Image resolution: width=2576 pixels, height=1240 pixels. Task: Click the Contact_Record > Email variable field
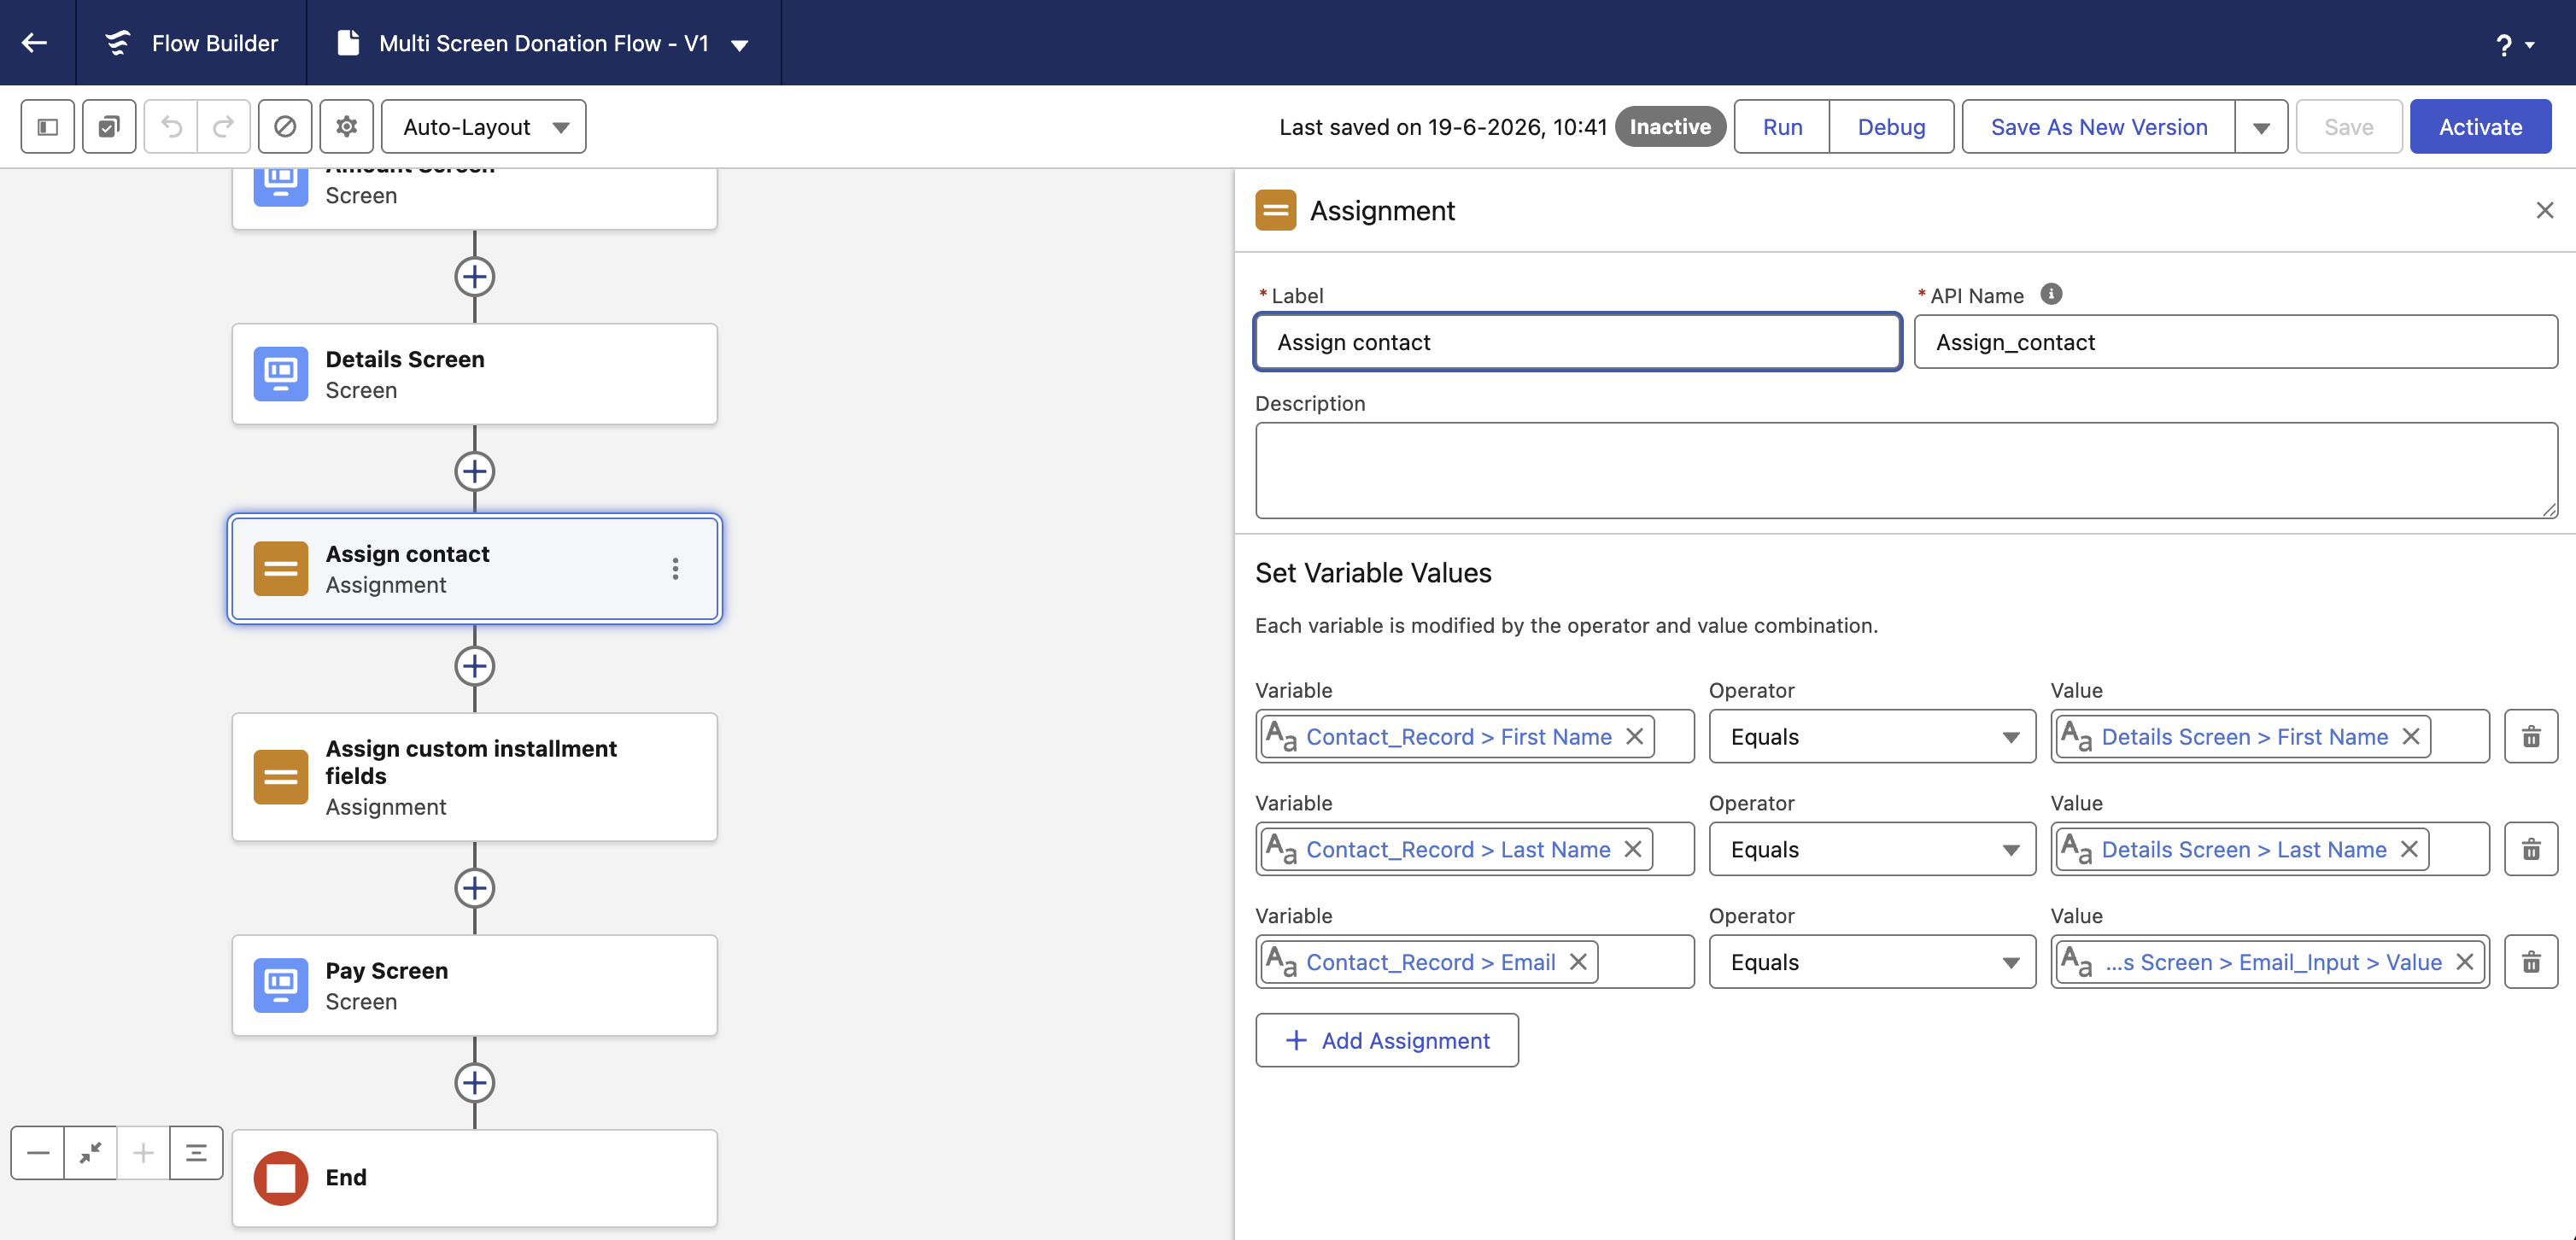[1475, 962]
